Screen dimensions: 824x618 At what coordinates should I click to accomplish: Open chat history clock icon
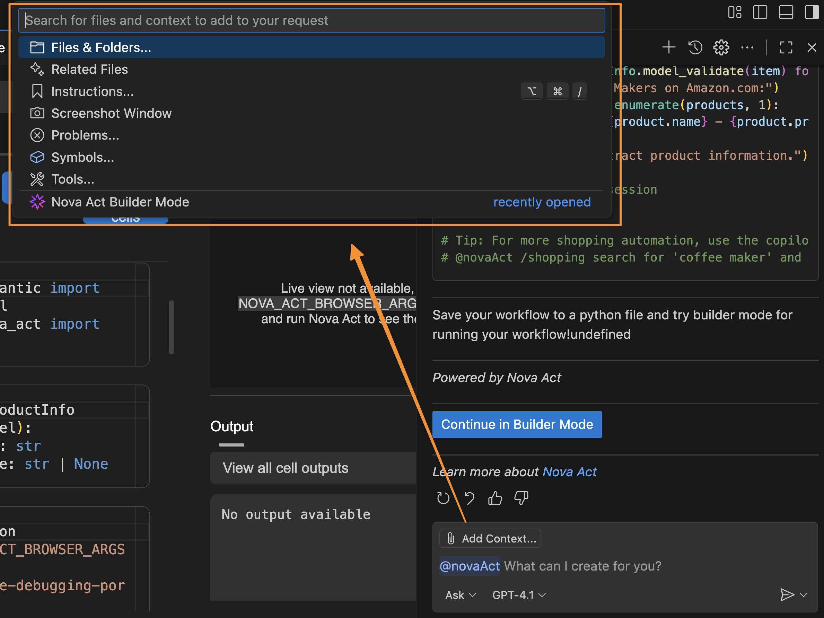[x=695, y=47]
